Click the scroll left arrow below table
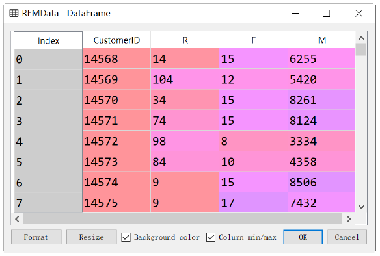380x256 pixels. (x=17, y=219)
